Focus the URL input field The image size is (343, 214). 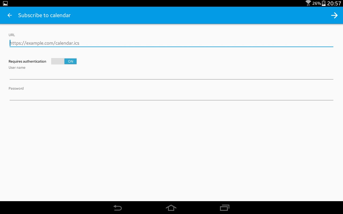click(x=171, y=43)
